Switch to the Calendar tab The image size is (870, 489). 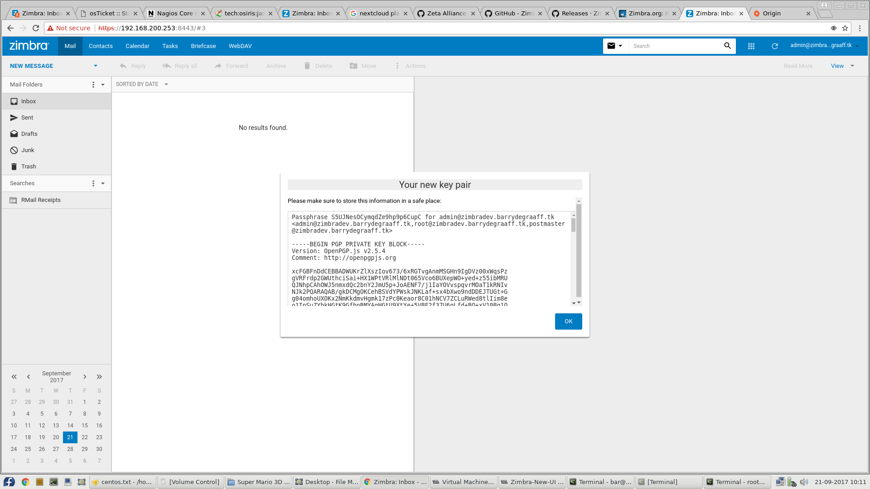coord(137,46)
